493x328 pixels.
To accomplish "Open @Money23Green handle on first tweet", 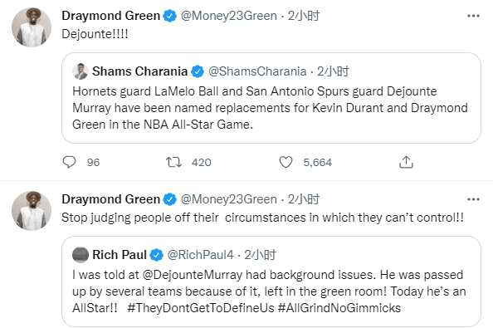I will pos(228,16).
